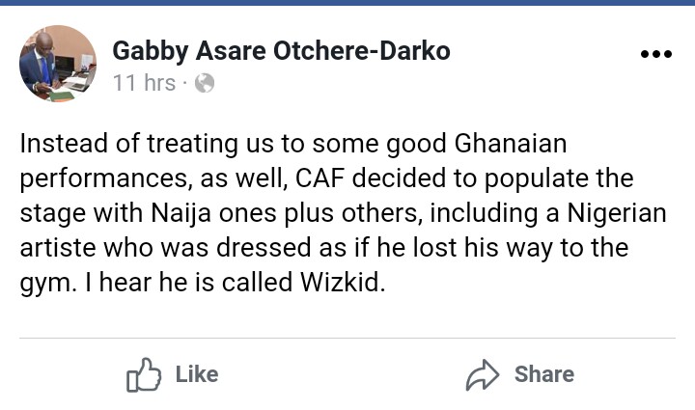Screen dimensions: 695x410
Task: Click the line mentioning Naija ones
Action: click(343, 213)
